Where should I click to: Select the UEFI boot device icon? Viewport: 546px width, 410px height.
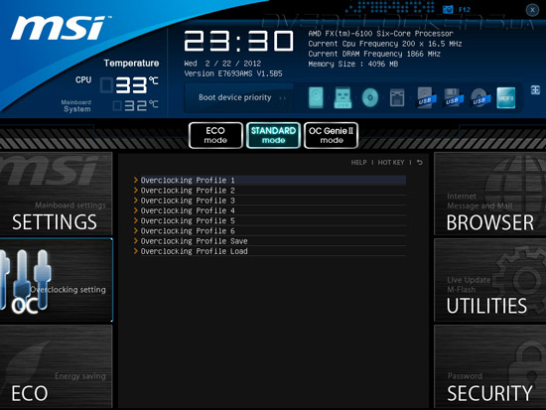coord(506,97)
